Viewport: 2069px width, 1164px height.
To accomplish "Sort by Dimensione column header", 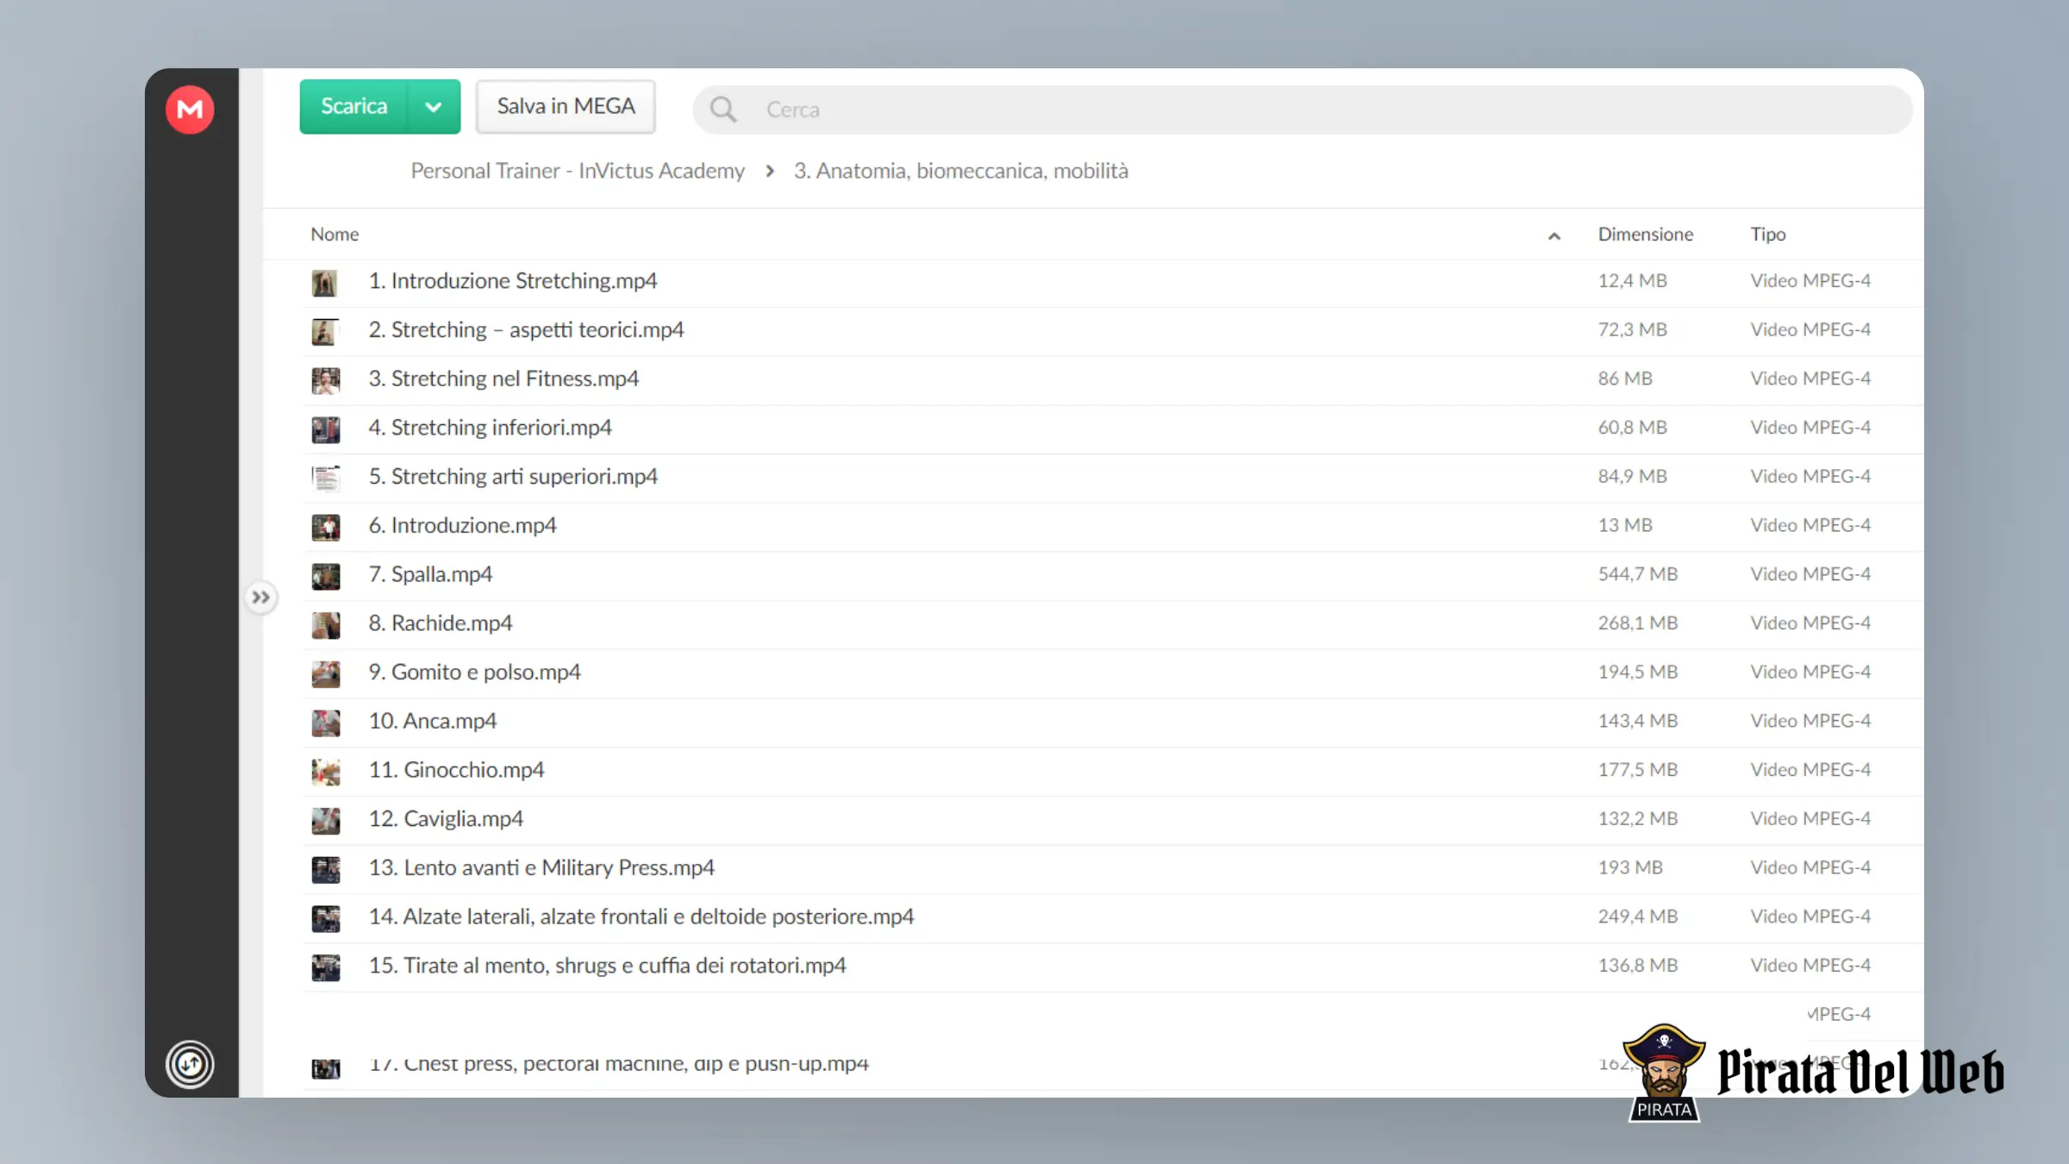I will pyautogui.click(x=1645, y=235).
